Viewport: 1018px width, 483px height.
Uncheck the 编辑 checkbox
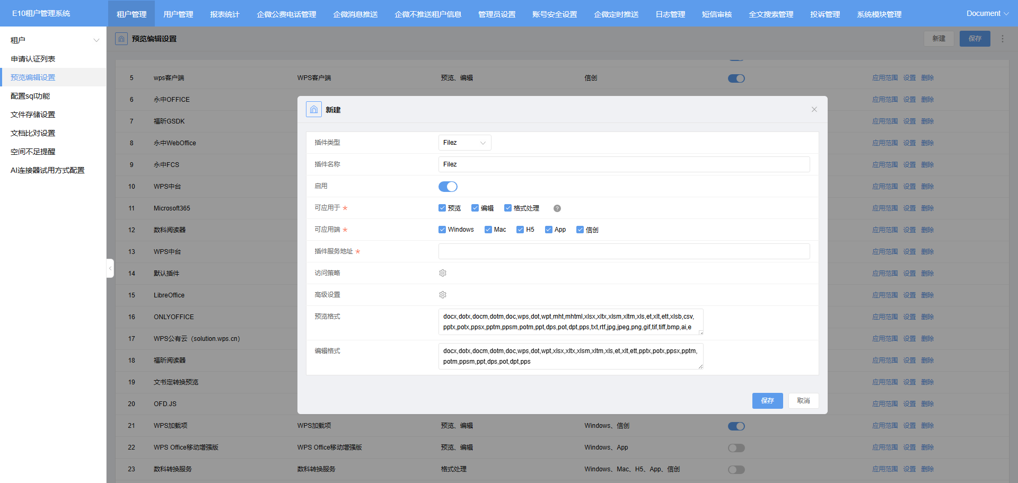[x=475, y=208]
